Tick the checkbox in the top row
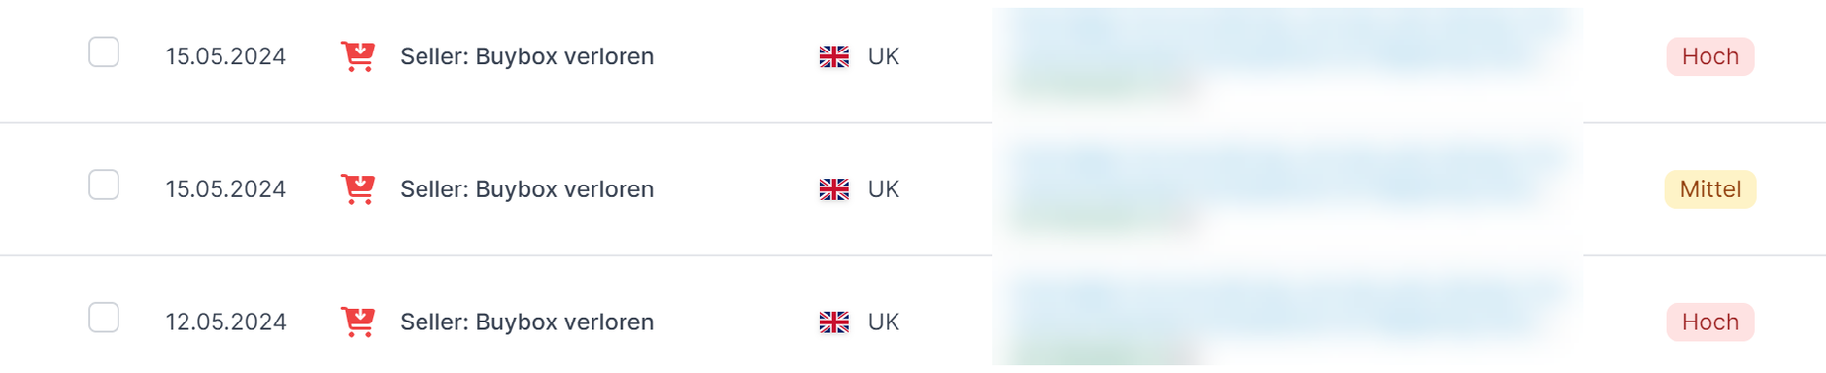This screenshot has width=1826, height=373. [x=104, y=51]
